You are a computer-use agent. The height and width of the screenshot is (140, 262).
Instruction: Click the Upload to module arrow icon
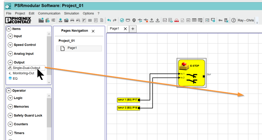tap(152, 20)
